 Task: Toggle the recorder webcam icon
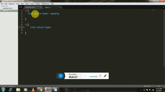[100, 76]
